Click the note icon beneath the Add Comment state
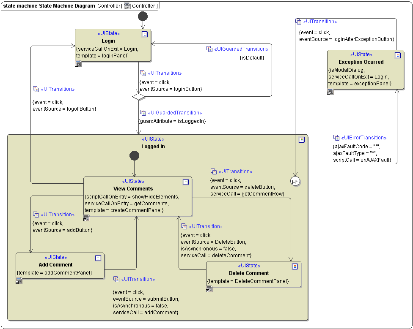The height and width of the screenshot is (329, 413). [x=19, y=280]
